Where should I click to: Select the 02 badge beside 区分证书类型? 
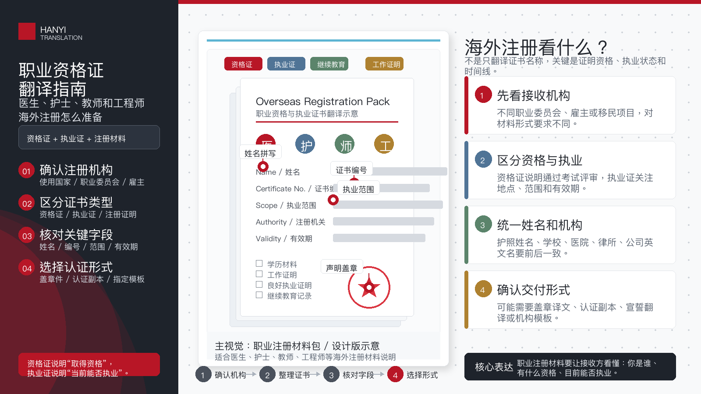pos(27,204)
